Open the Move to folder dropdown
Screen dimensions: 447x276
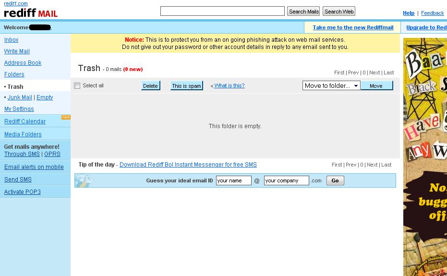click(x=331, y=85)
